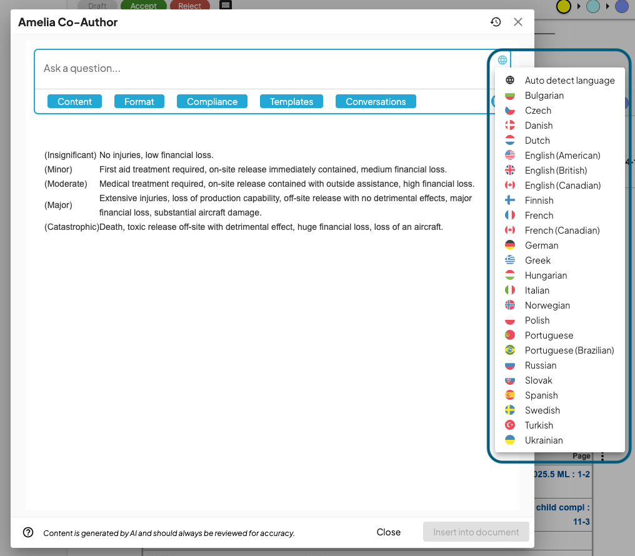This screenshot has width=635, height=556.
Task: Click the help question mark icon
Action: [x=28, y=532]
